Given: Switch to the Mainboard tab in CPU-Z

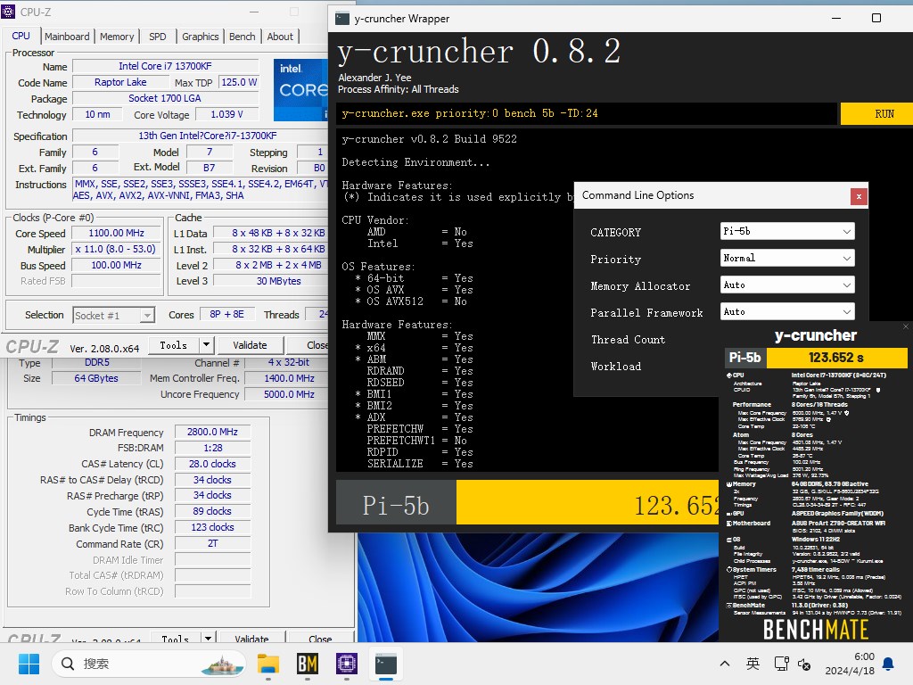Looking at the screenshot, I should coord(67,36).
